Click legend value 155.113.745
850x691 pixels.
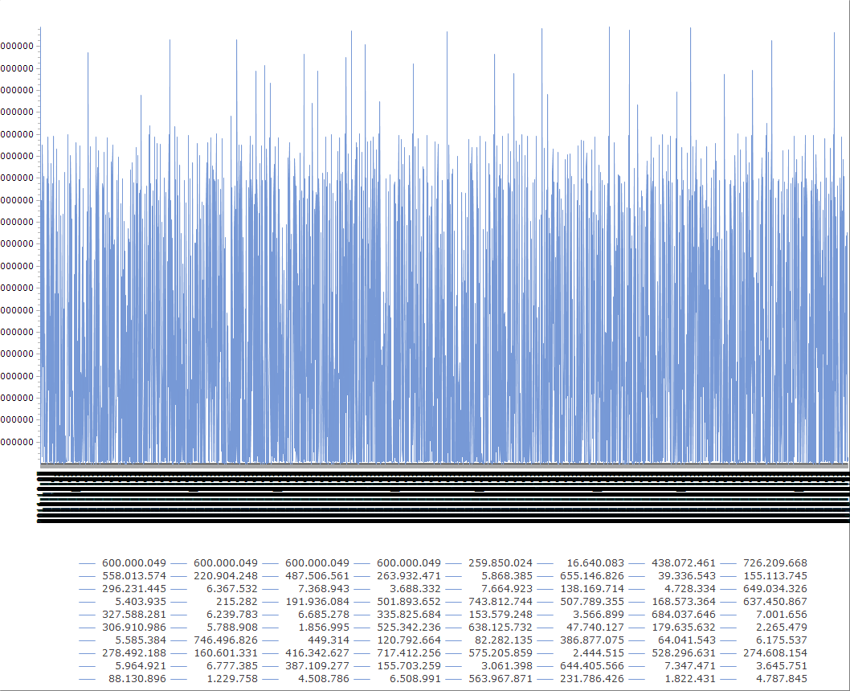point(775,576)
